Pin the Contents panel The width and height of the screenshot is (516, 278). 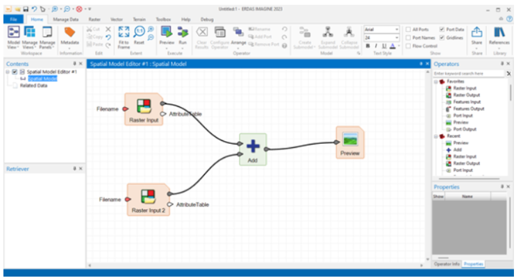(x=74, y=63)
